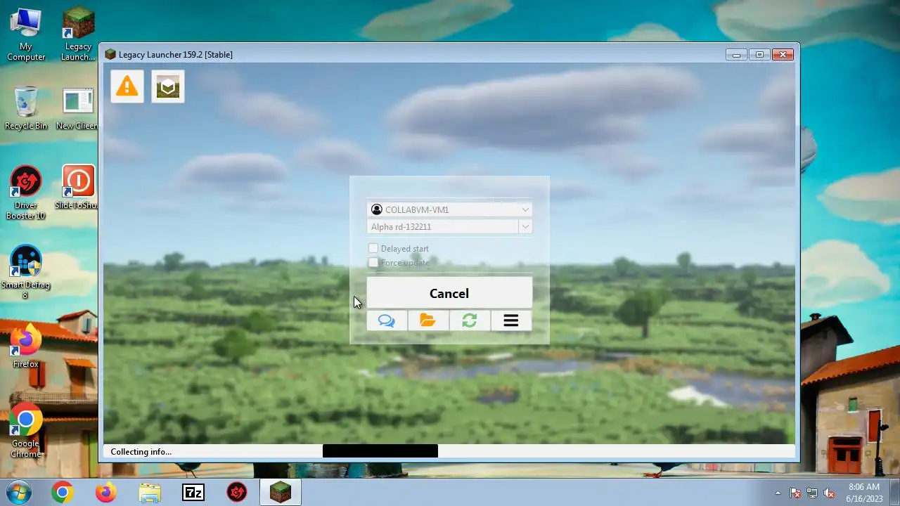Open the chat support bubbles button
The width and height of the screenshot is (900, 506).
pos(387,320)
